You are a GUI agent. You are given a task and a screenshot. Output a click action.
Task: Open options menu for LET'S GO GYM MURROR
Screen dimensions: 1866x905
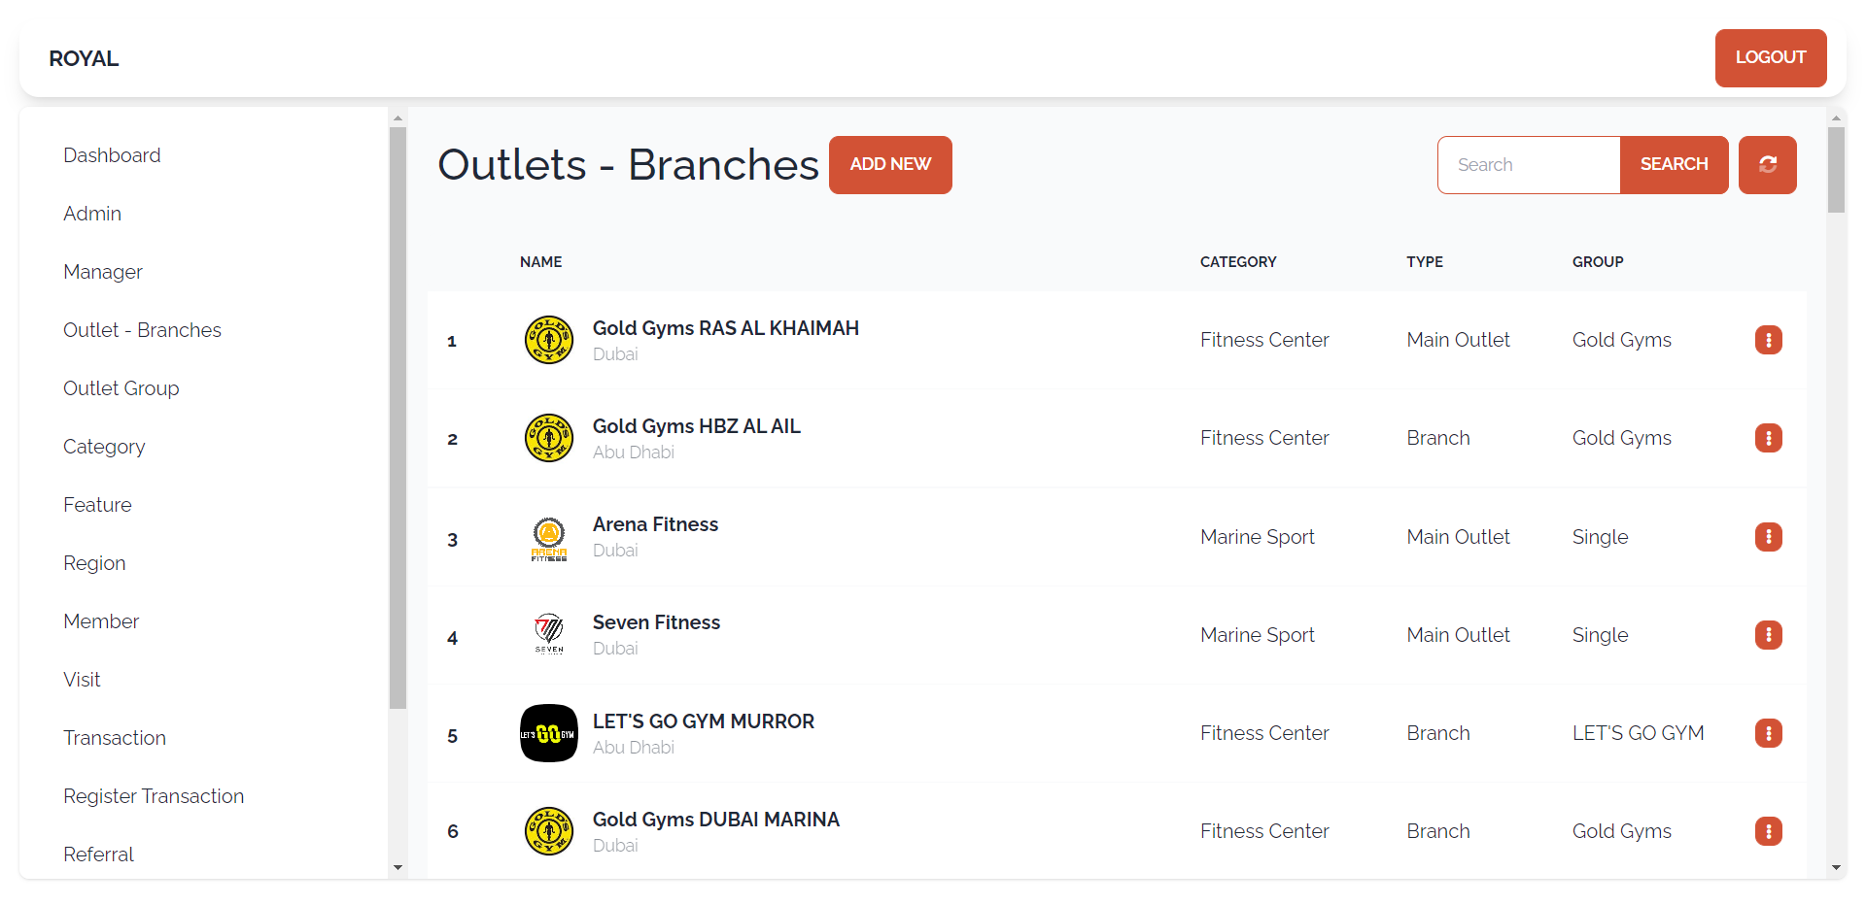click(x=1768, y=733)
